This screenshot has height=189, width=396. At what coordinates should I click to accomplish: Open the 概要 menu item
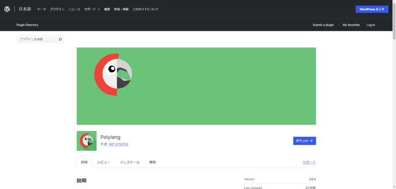tap(107, 9)
